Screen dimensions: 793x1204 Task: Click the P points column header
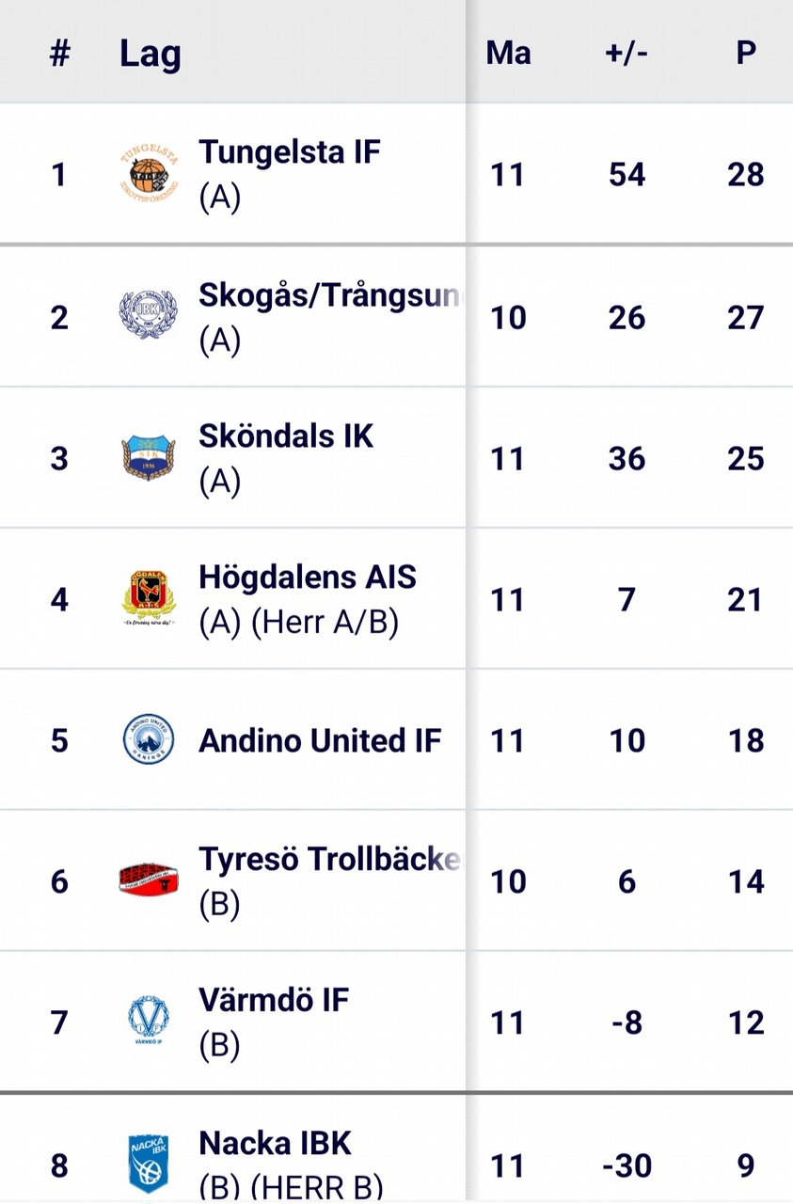(746, 53)
